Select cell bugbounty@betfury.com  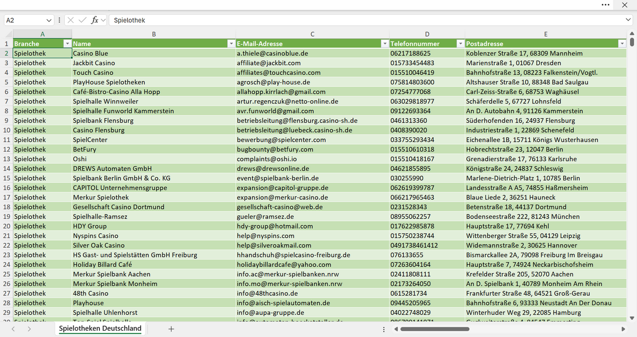click(312, 149)
